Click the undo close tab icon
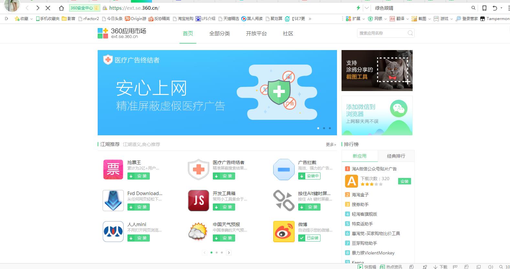 click(x=494, y=8)
